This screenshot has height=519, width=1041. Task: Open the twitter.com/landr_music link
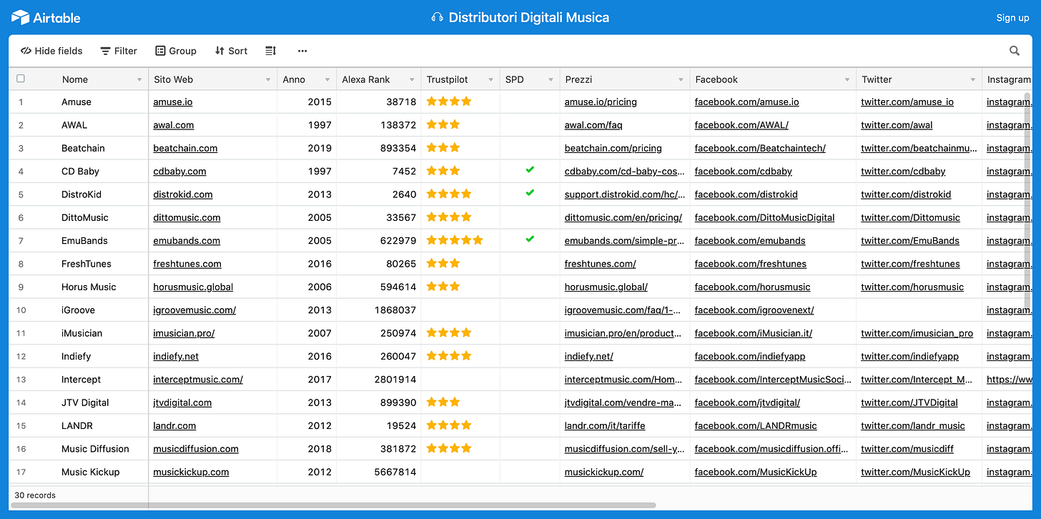(913, 425)
